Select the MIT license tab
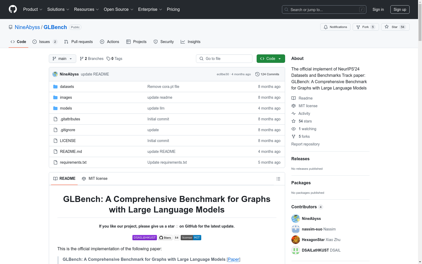This screenshot has height=264, width=422. coord(95,179)
